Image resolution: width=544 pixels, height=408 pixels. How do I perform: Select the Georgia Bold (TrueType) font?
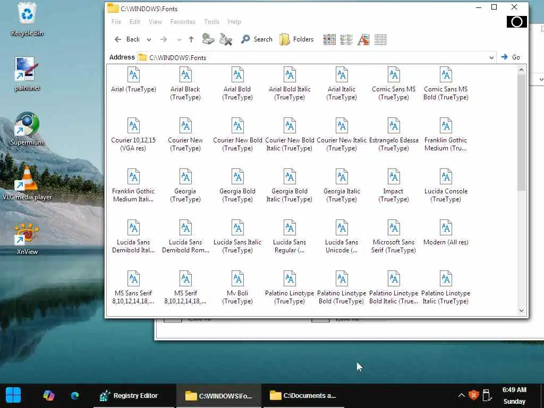tap(237, 185)
